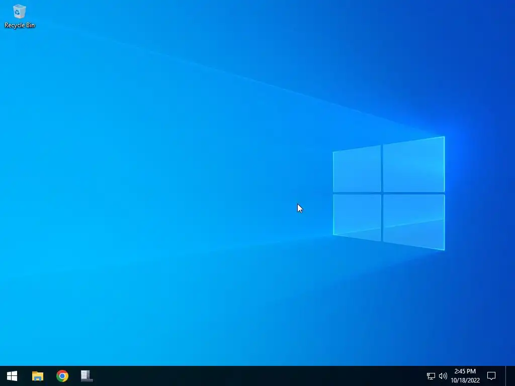Open the network status tray icon
Screen dimensions: 515x386
(x=431, y=376)
